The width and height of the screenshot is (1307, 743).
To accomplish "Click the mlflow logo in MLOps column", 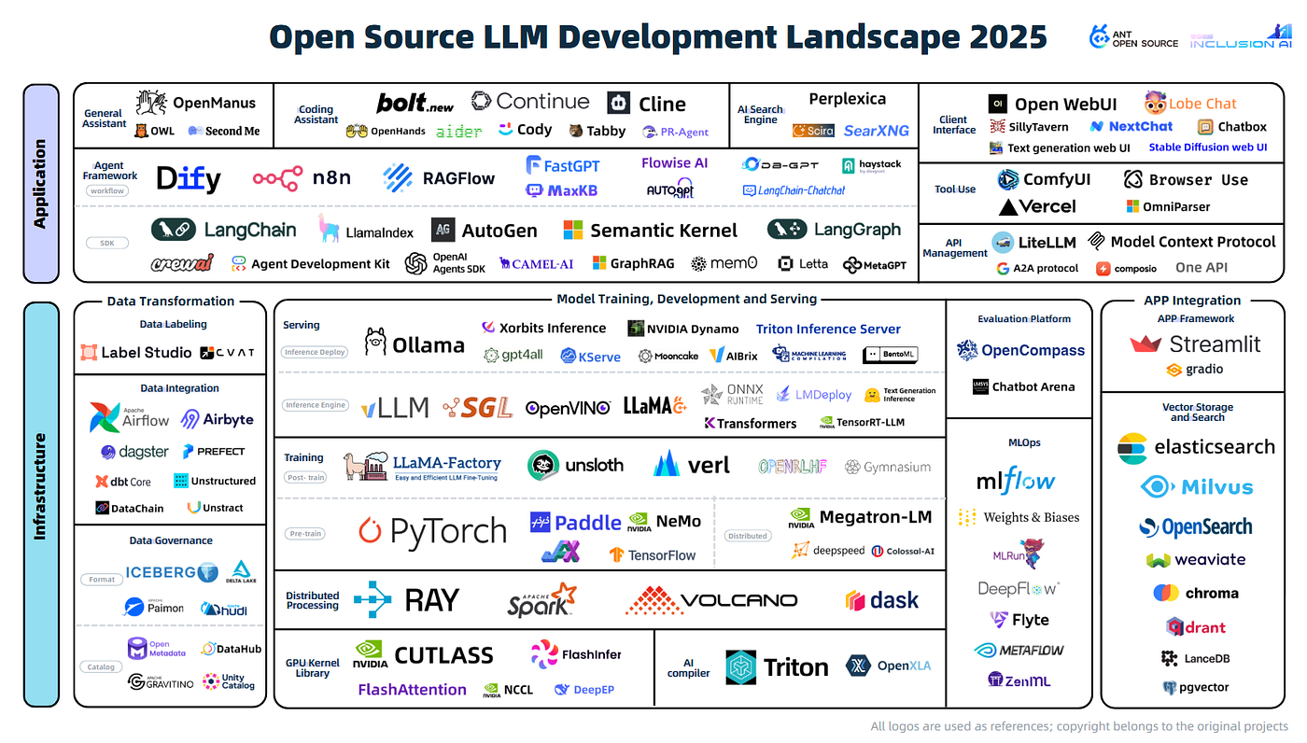I will tap(1018, 482).
